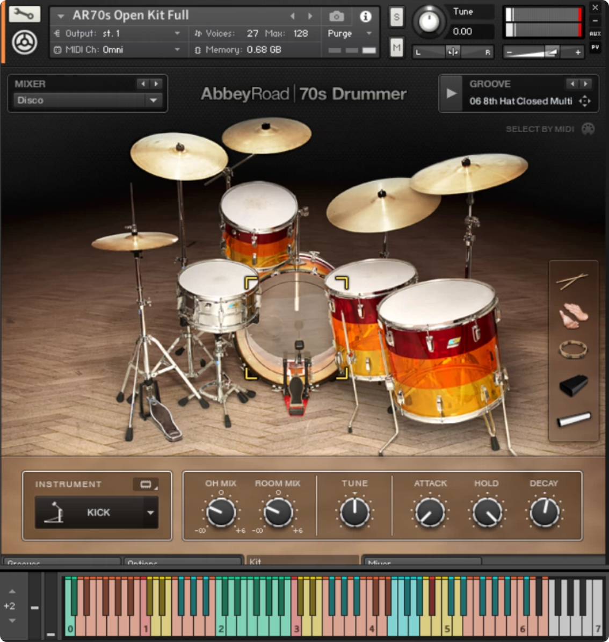Toggle the PV button
The width and height of the screenshot is (609, 642).
tap(595, 47)
